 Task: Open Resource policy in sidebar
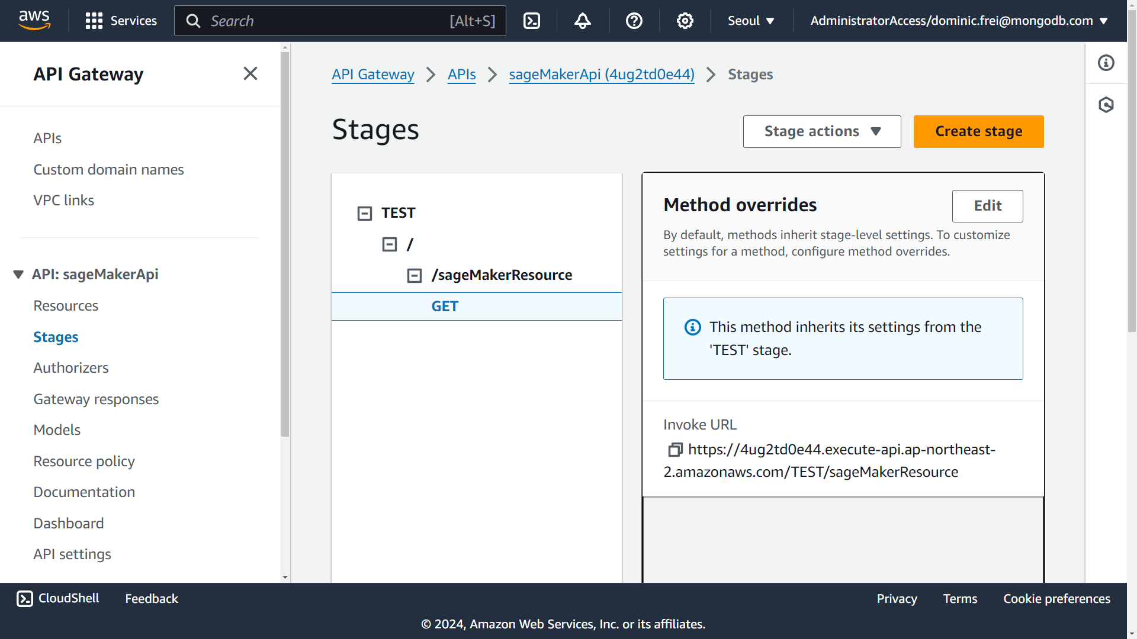(84, 461)
